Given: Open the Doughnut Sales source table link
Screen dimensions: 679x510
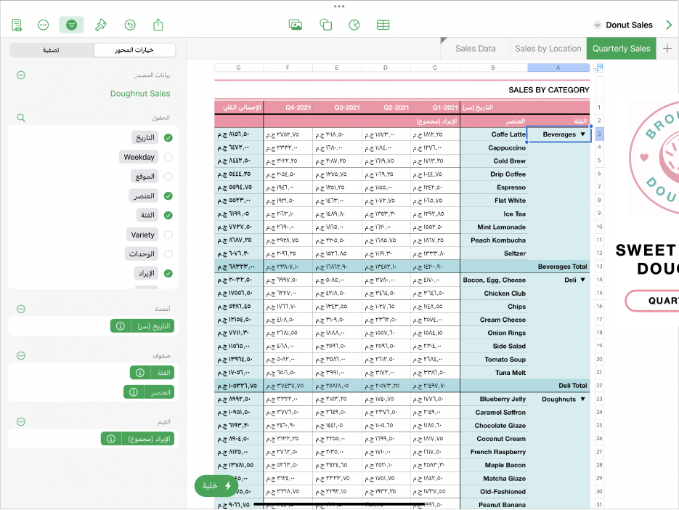Looking at the screenshot, I should [139, 94].
